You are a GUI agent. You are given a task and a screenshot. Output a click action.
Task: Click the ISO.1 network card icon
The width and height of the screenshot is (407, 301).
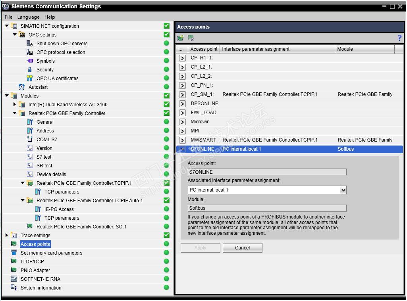click(30, 226)
